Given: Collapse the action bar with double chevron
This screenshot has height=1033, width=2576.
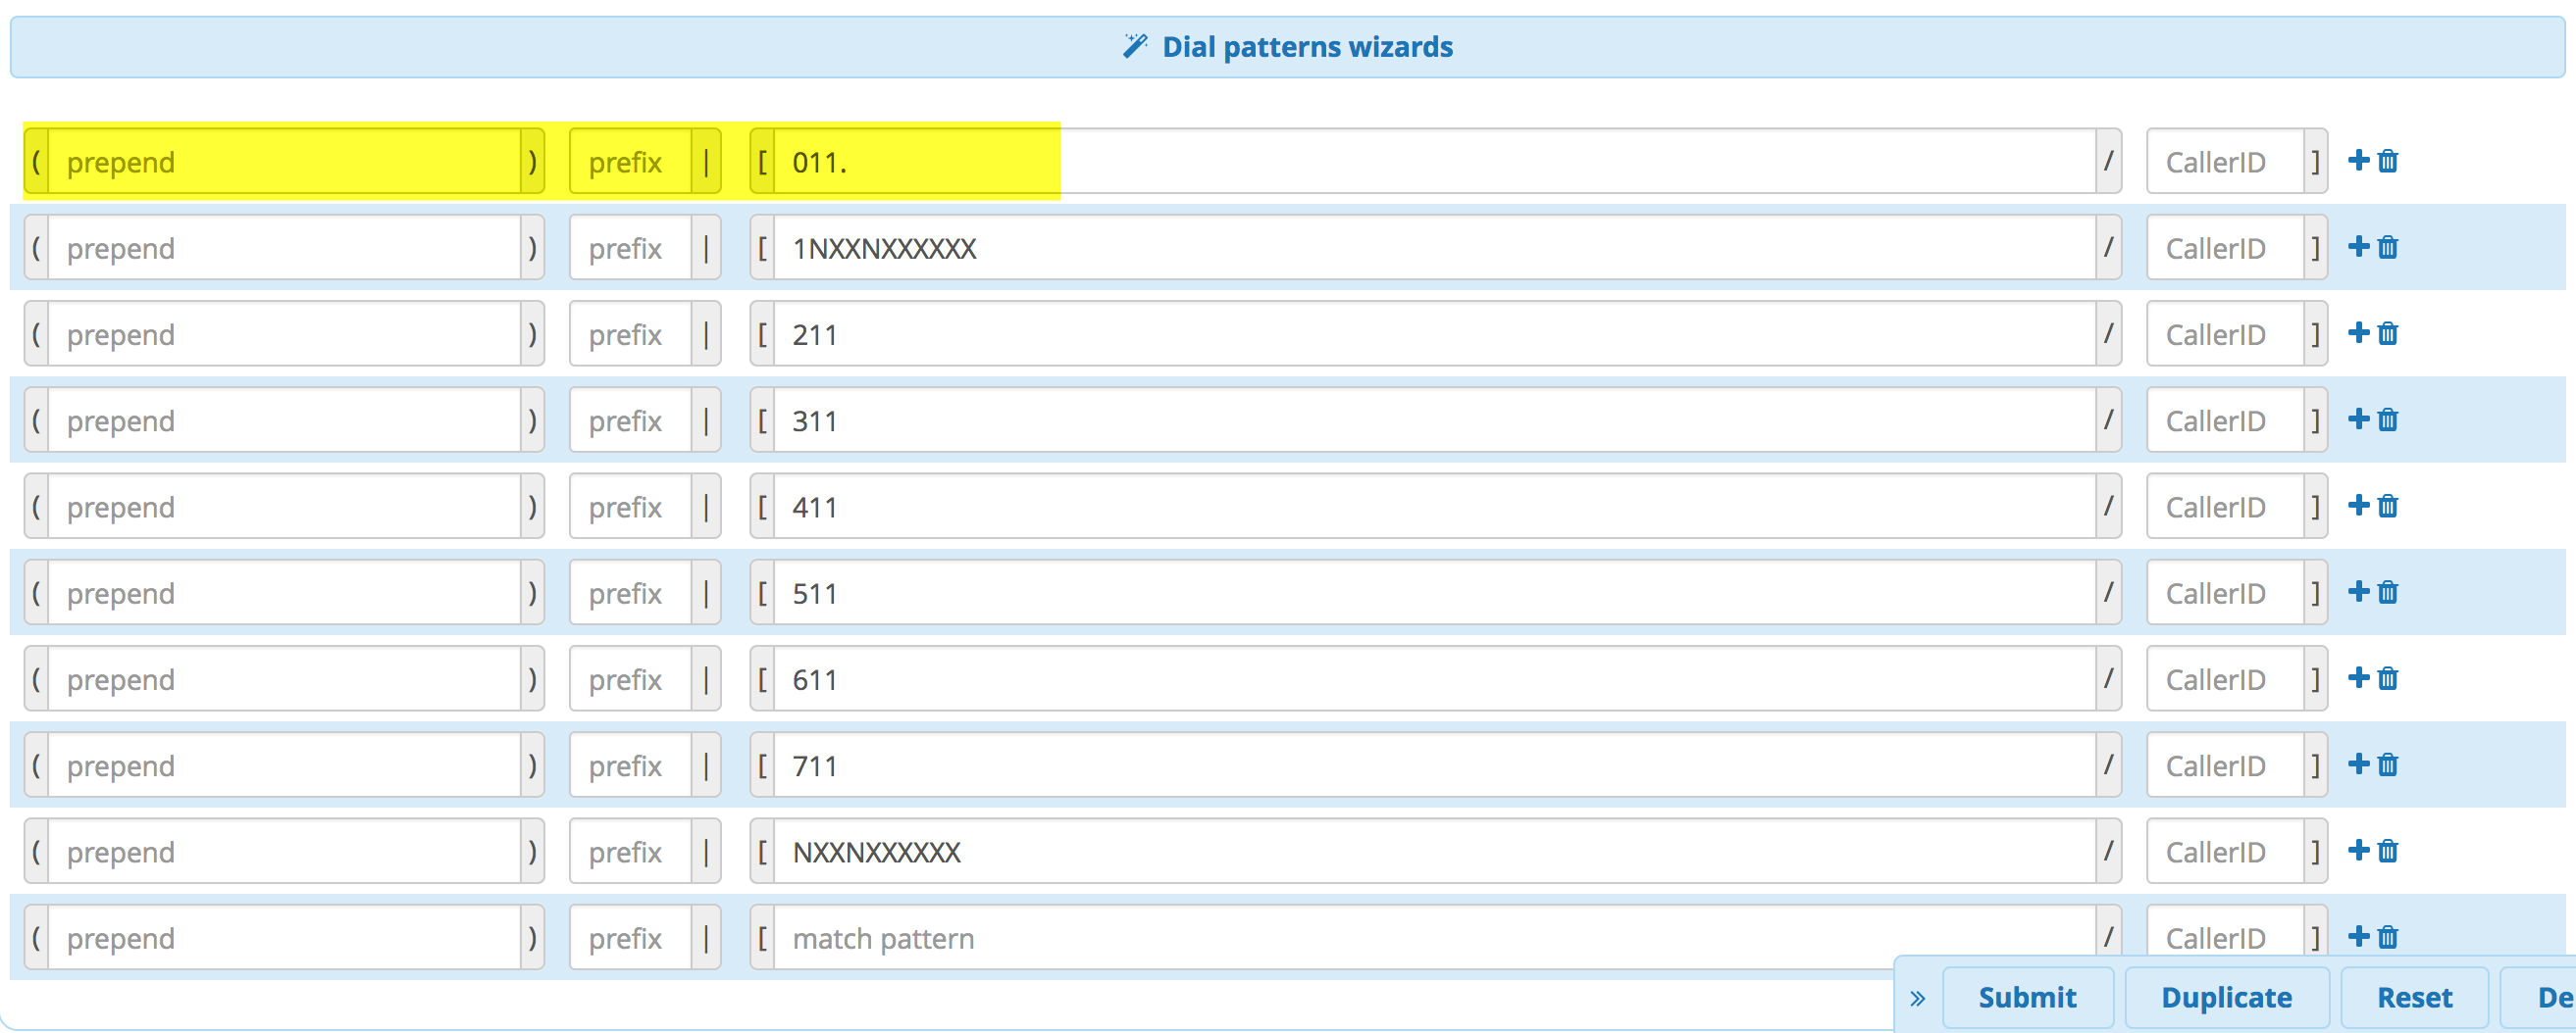Looking at the screenshot, I should click(x=1917, y=997).
